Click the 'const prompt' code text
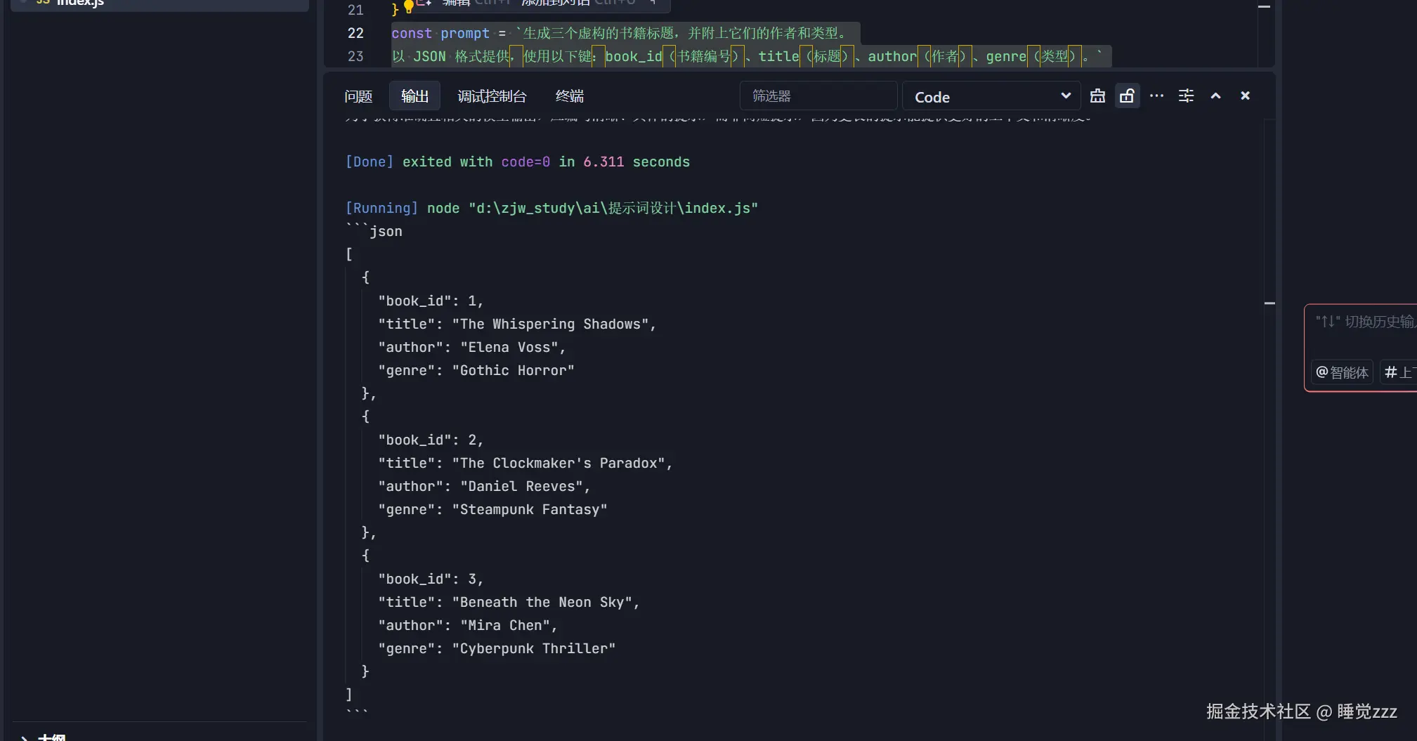The height and width of the screenshot is (741, 1417). (440, 33)
